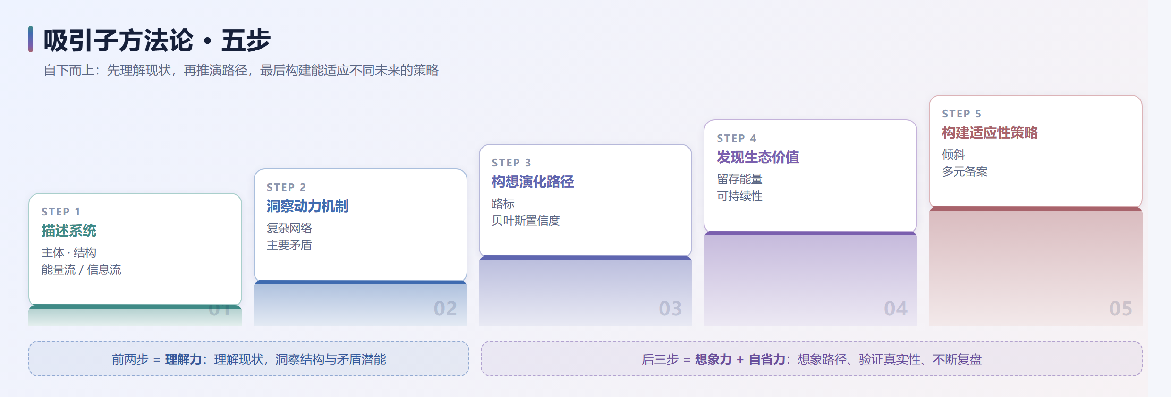Click the 04 step number
This screenshot has height=397, width=1171.
tap(896, 309)
